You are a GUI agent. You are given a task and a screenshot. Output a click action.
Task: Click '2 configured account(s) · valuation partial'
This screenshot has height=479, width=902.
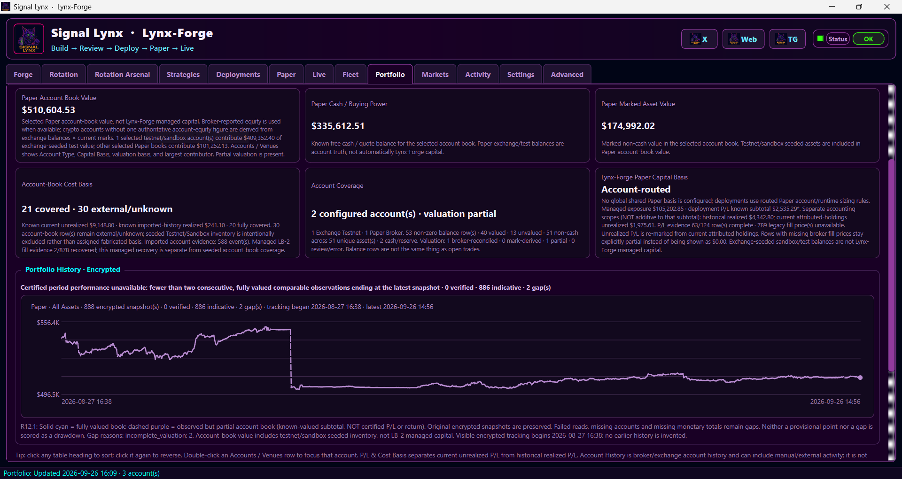[404, 214]
